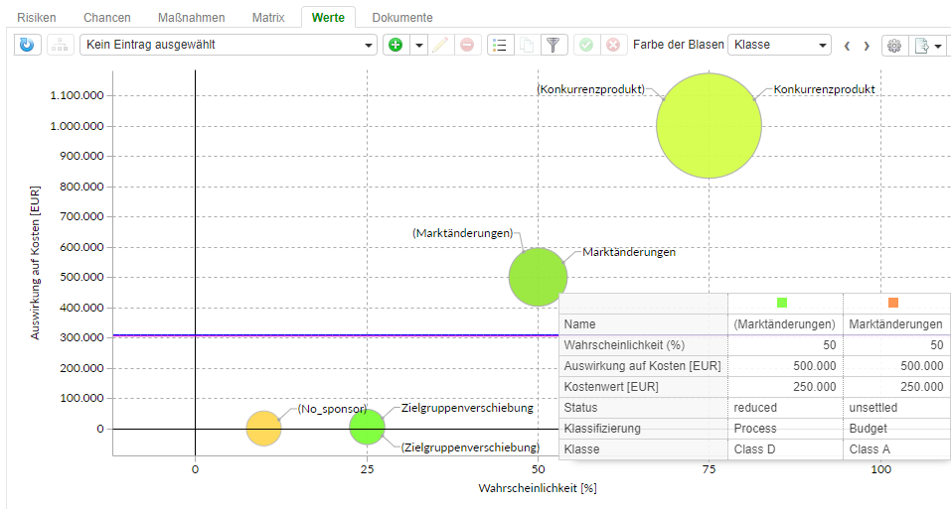Expand the arrow beside the add button
951x509 pixels.
(x=419, y=45)
